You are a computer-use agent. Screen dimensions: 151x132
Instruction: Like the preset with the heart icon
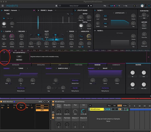[60, 6]
